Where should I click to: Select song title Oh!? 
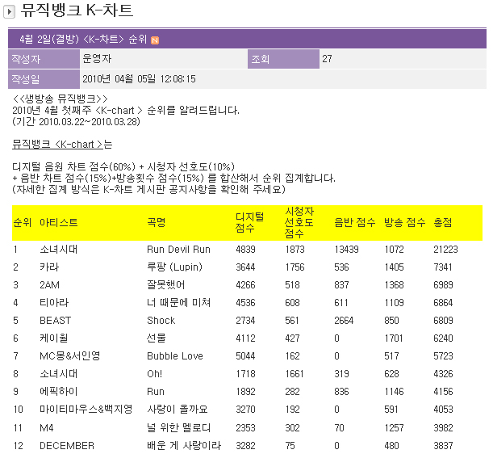coord(154,374)
